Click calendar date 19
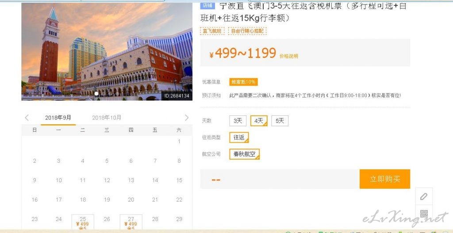This screenshot has width=453, height=233. tap(107, 199)
